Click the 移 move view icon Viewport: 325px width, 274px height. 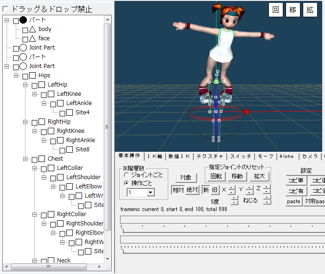point(293,10)
